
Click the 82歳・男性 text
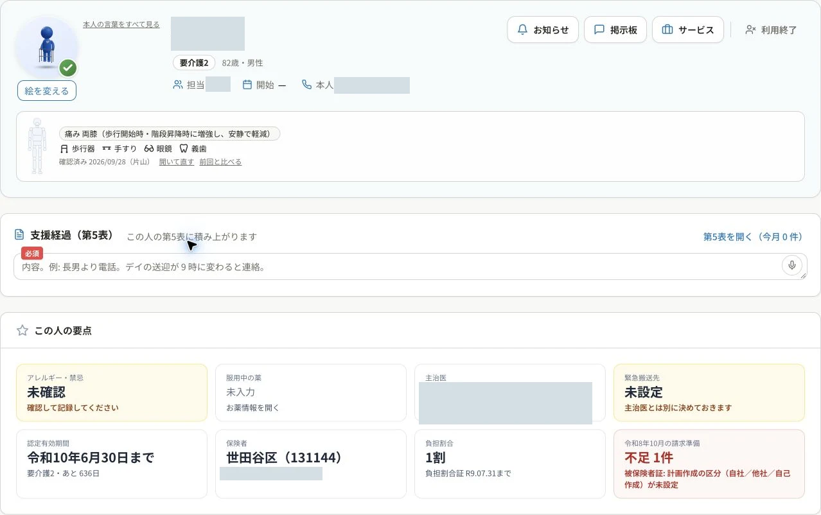[243, 63]
